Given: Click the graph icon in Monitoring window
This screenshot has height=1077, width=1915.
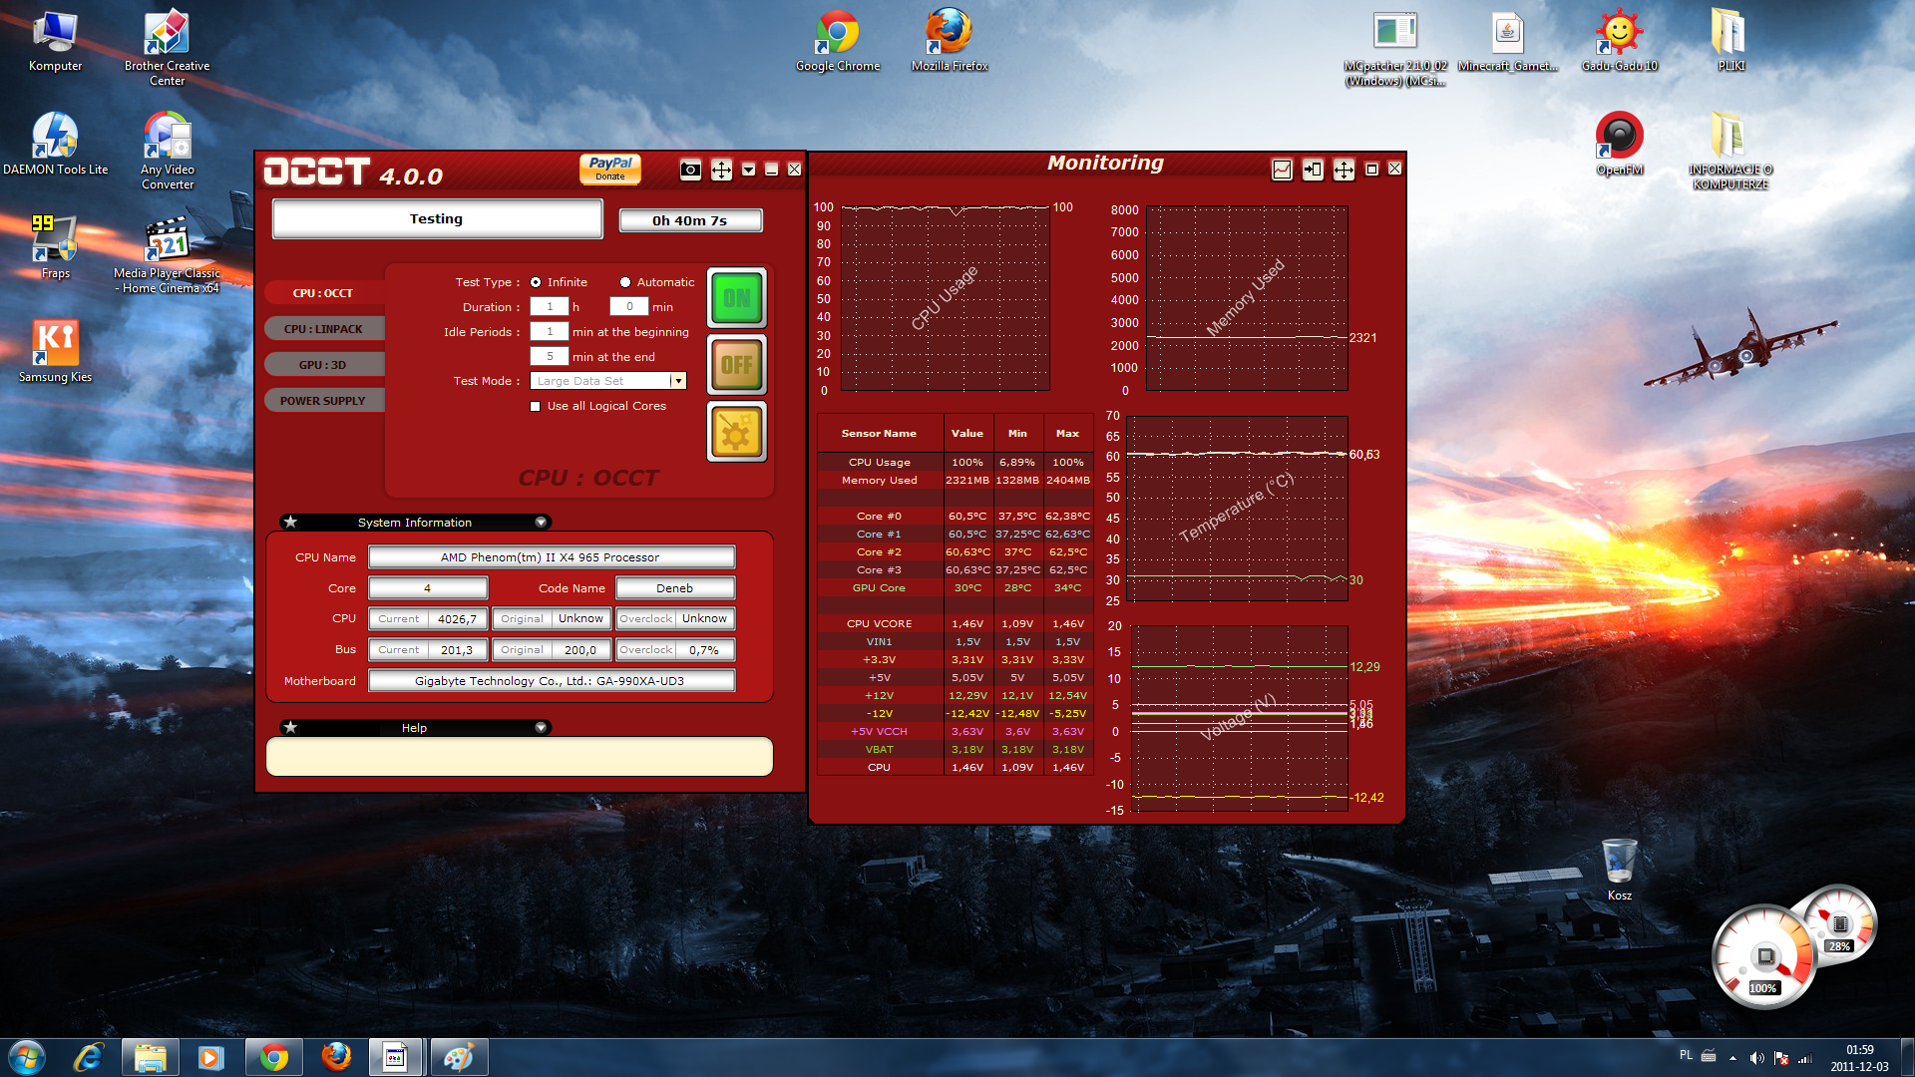Looking at the screenshot, I should click(1282, 170).
